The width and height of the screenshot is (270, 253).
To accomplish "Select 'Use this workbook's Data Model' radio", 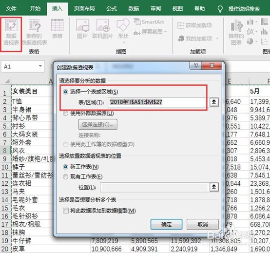I will point(66,144).
